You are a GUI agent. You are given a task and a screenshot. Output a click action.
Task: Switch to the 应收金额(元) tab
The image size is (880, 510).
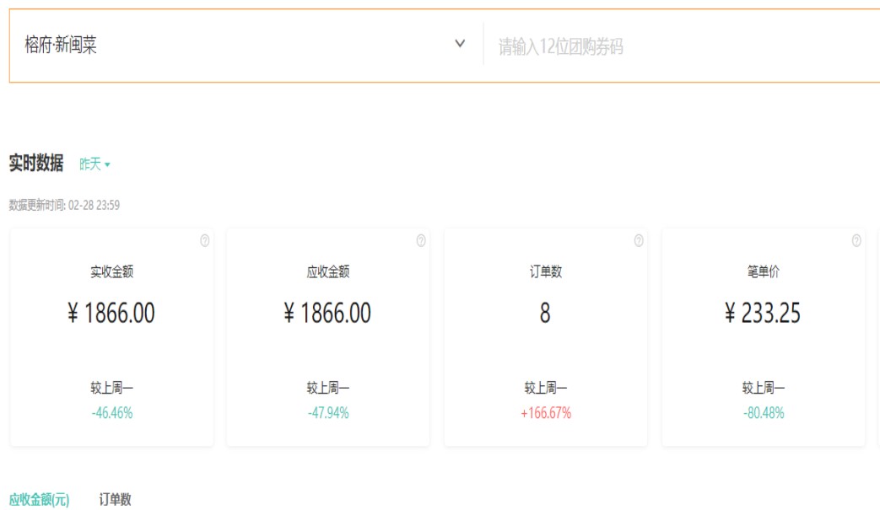39,500
